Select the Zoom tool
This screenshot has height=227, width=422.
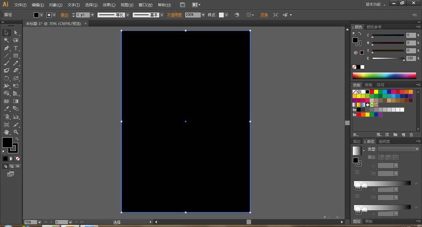point(16,132)
